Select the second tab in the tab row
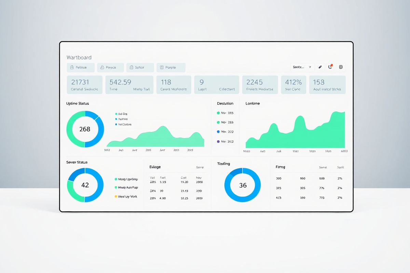 110,68
